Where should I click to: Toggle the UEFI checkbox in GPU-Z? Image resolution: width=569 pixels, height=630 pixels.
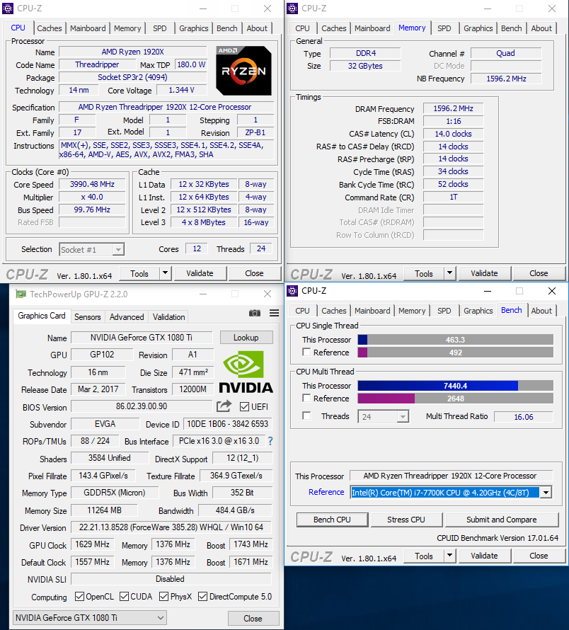click(244, 406)
